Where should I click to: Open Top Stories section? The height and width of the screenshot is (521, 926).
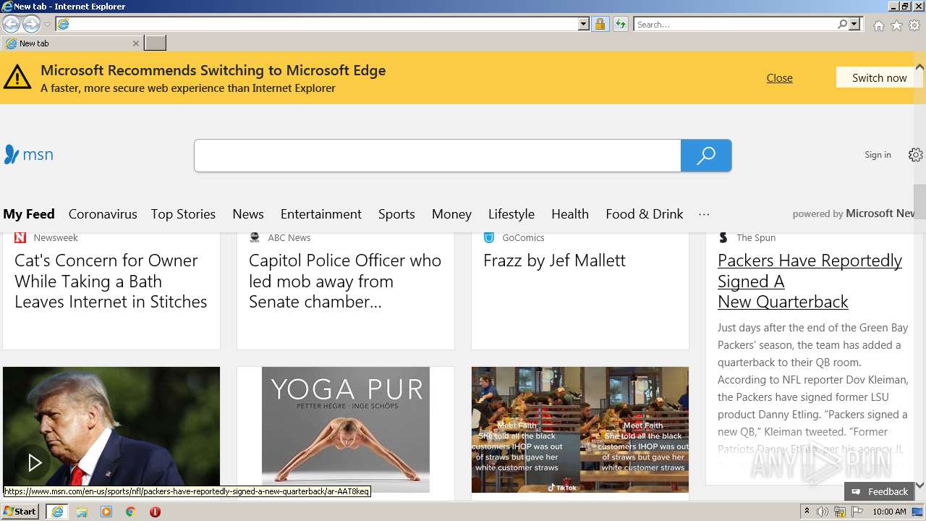pos(183,214)
